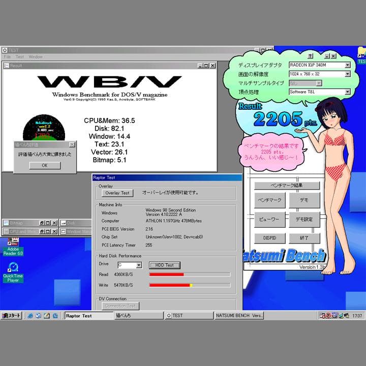Viewport: 366px width, 366px height.
Task: Click the 'Unknown(Ven=1002, Dev=cab0)' chipset value
Action: click(174, 237)
